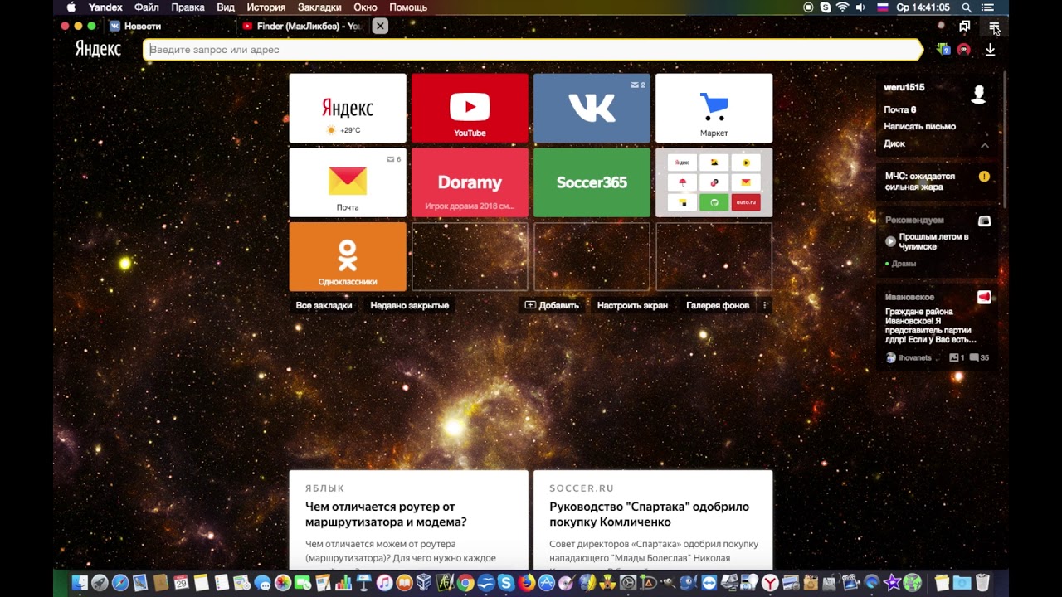Open the Правка menu
This screenshot has height=597, width=1062.
(x=188, y=7)
